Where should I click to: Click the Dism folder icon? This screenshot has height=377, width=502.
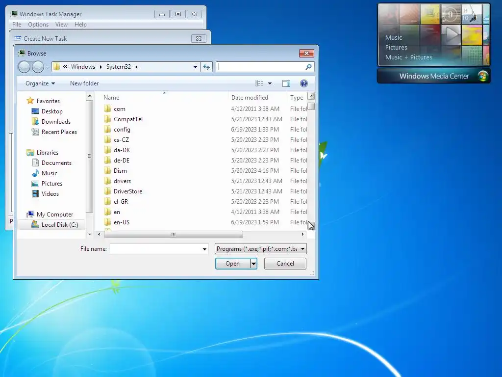107,170
